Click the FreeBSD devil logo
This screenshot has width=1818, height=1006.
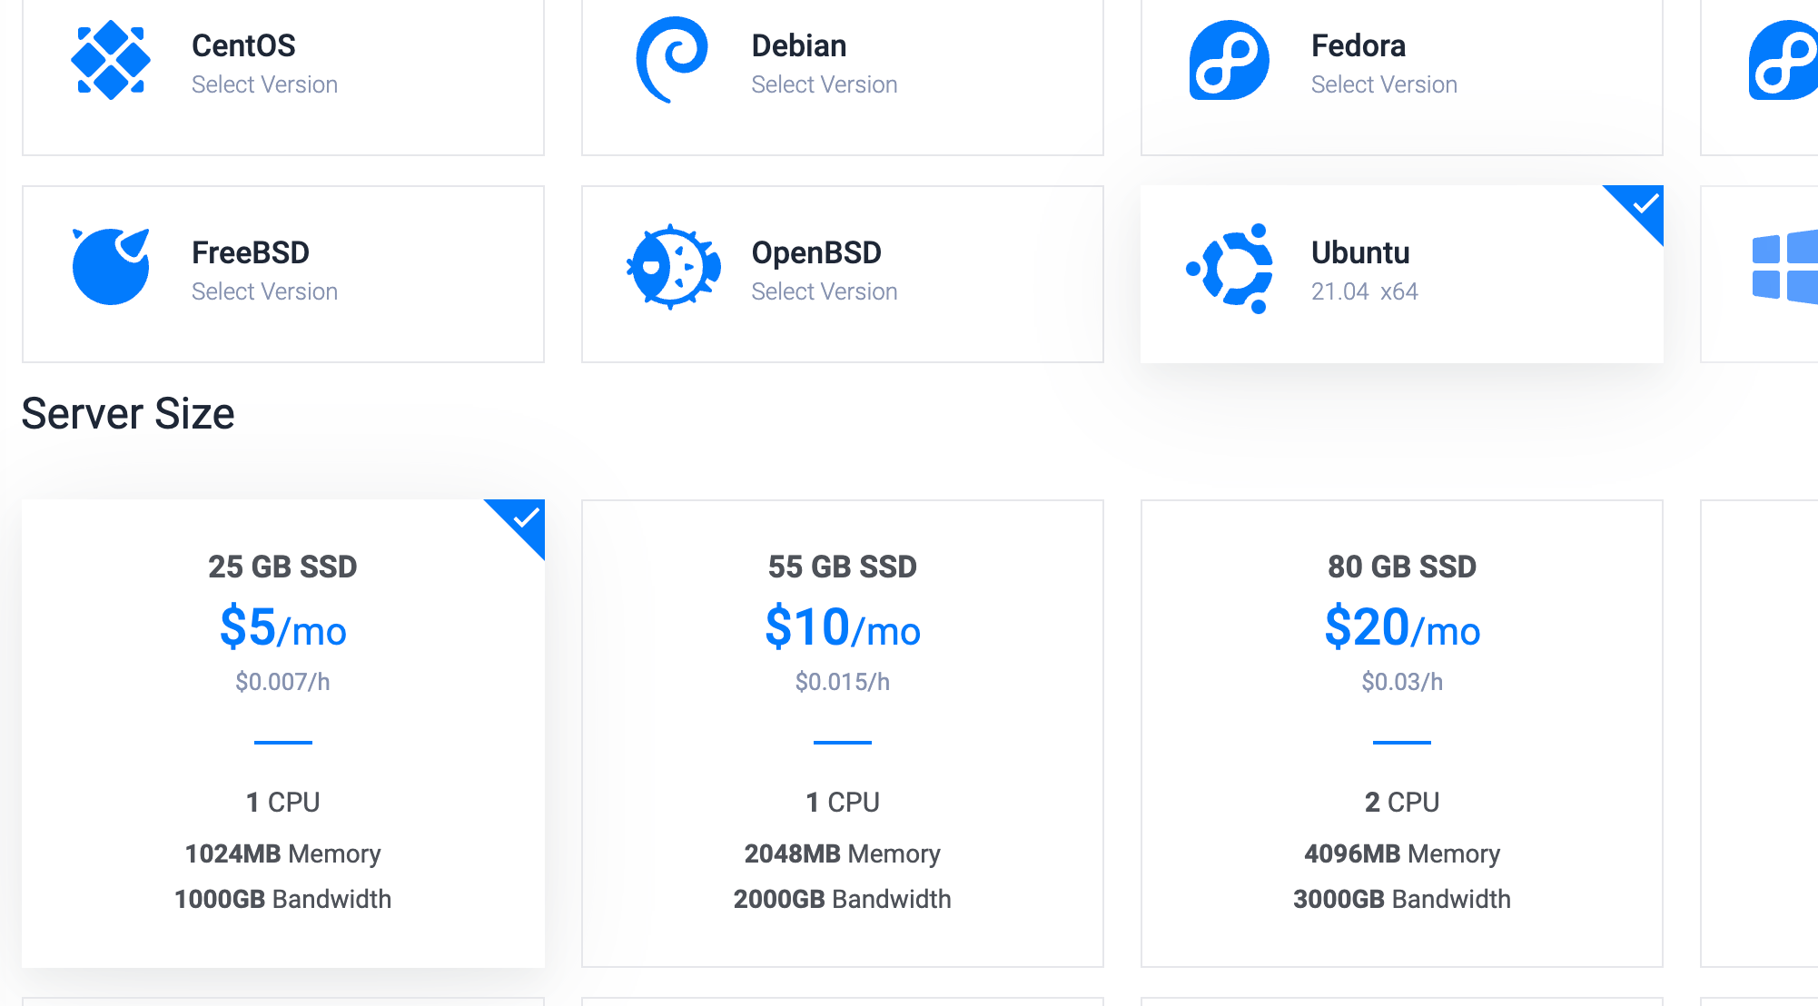tap(111, 266)
